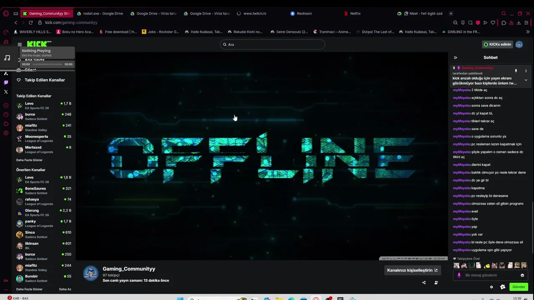Expand the pinned chat message chevron

(x=526, y=80)
